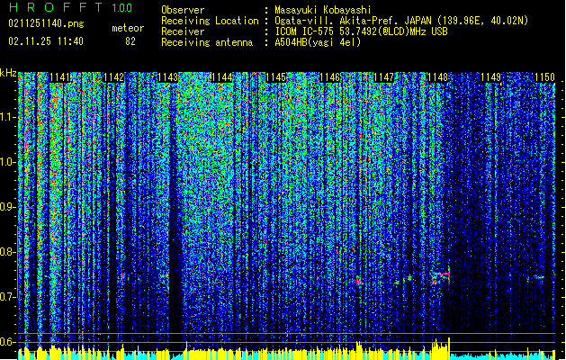The height and width of the screenshot is (360, 566).
Task: Click the meteor label above the count
Action: click(x=128, y=28)
